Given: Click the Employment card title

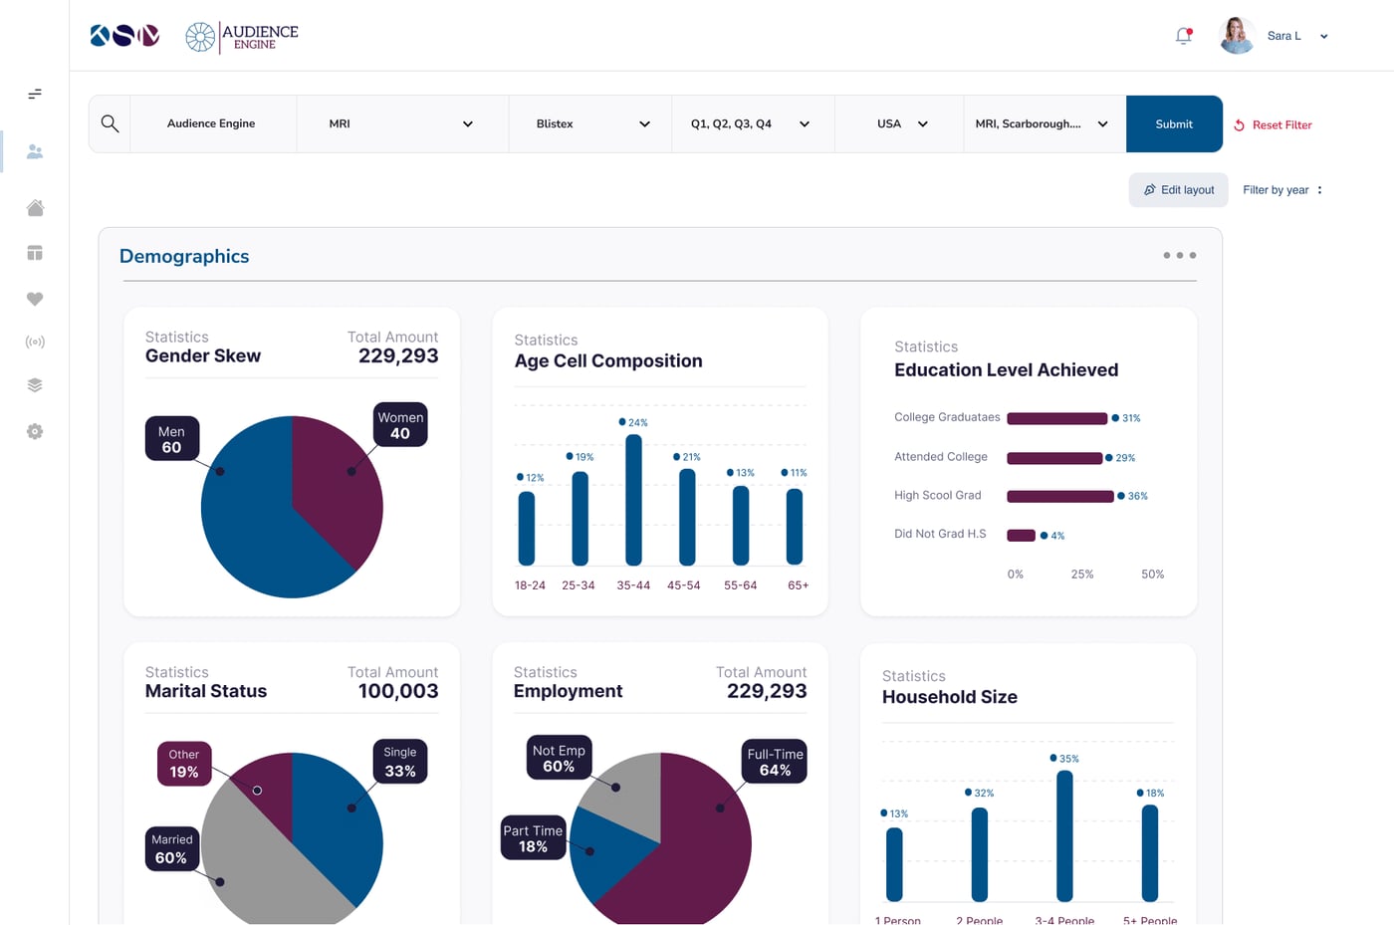Looking at the screenshot, I should tap(568, 691).
